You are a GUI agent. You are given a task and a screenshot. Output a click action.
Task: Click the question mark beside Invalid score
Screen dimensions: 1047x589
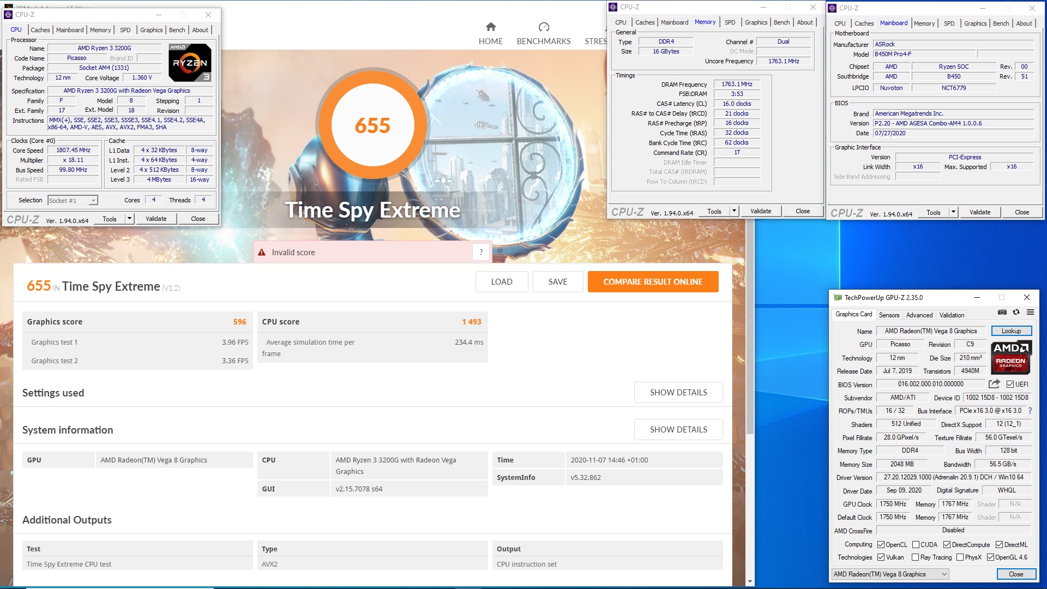click(481, 252)
